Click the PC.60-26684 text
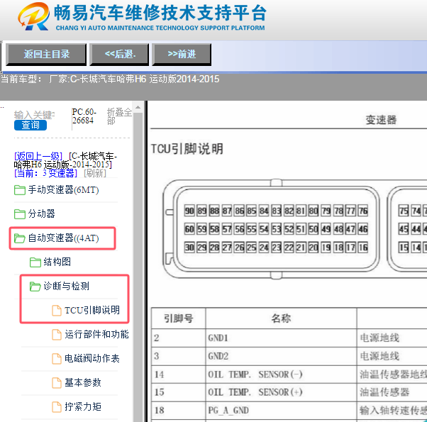The width and height of the screenshot is (427, 422). point(84,116)
